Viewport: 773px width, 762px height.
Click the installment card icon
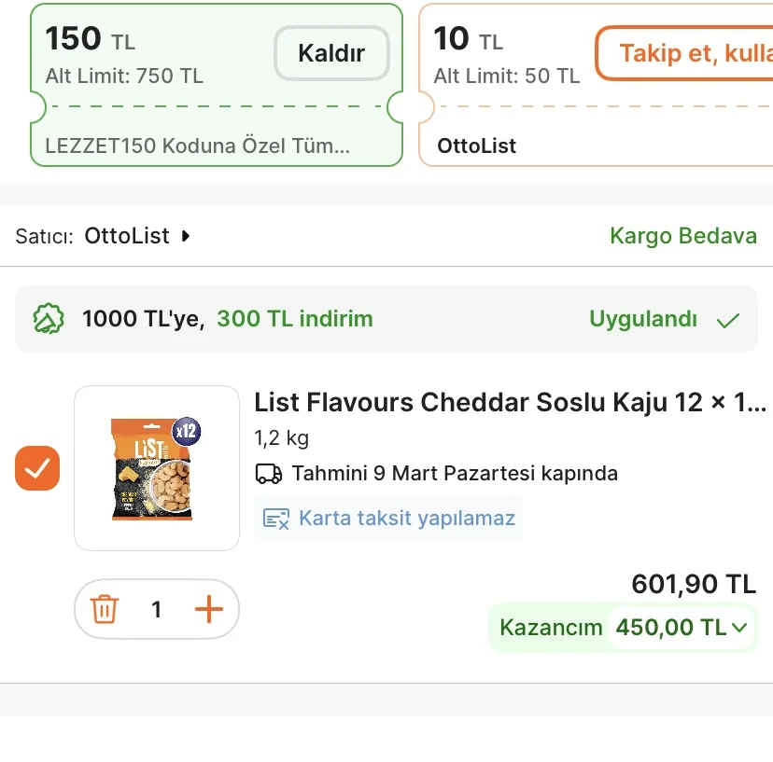coord(276,519)
